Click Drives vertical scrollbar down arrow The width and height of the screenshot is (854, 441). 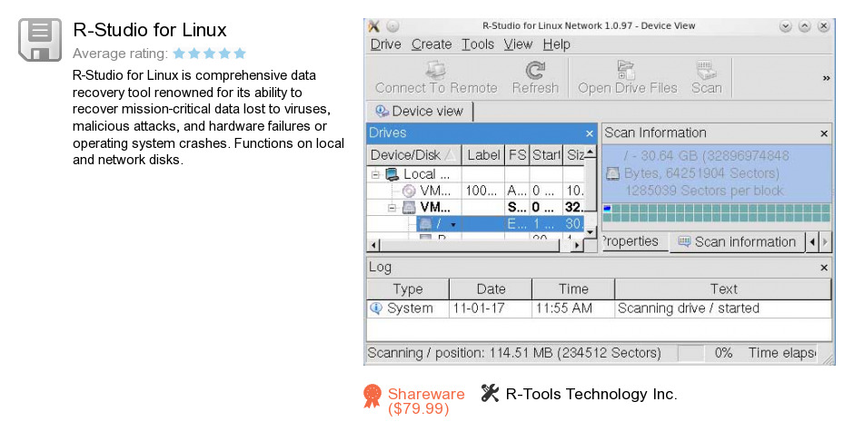pos(591,232)
